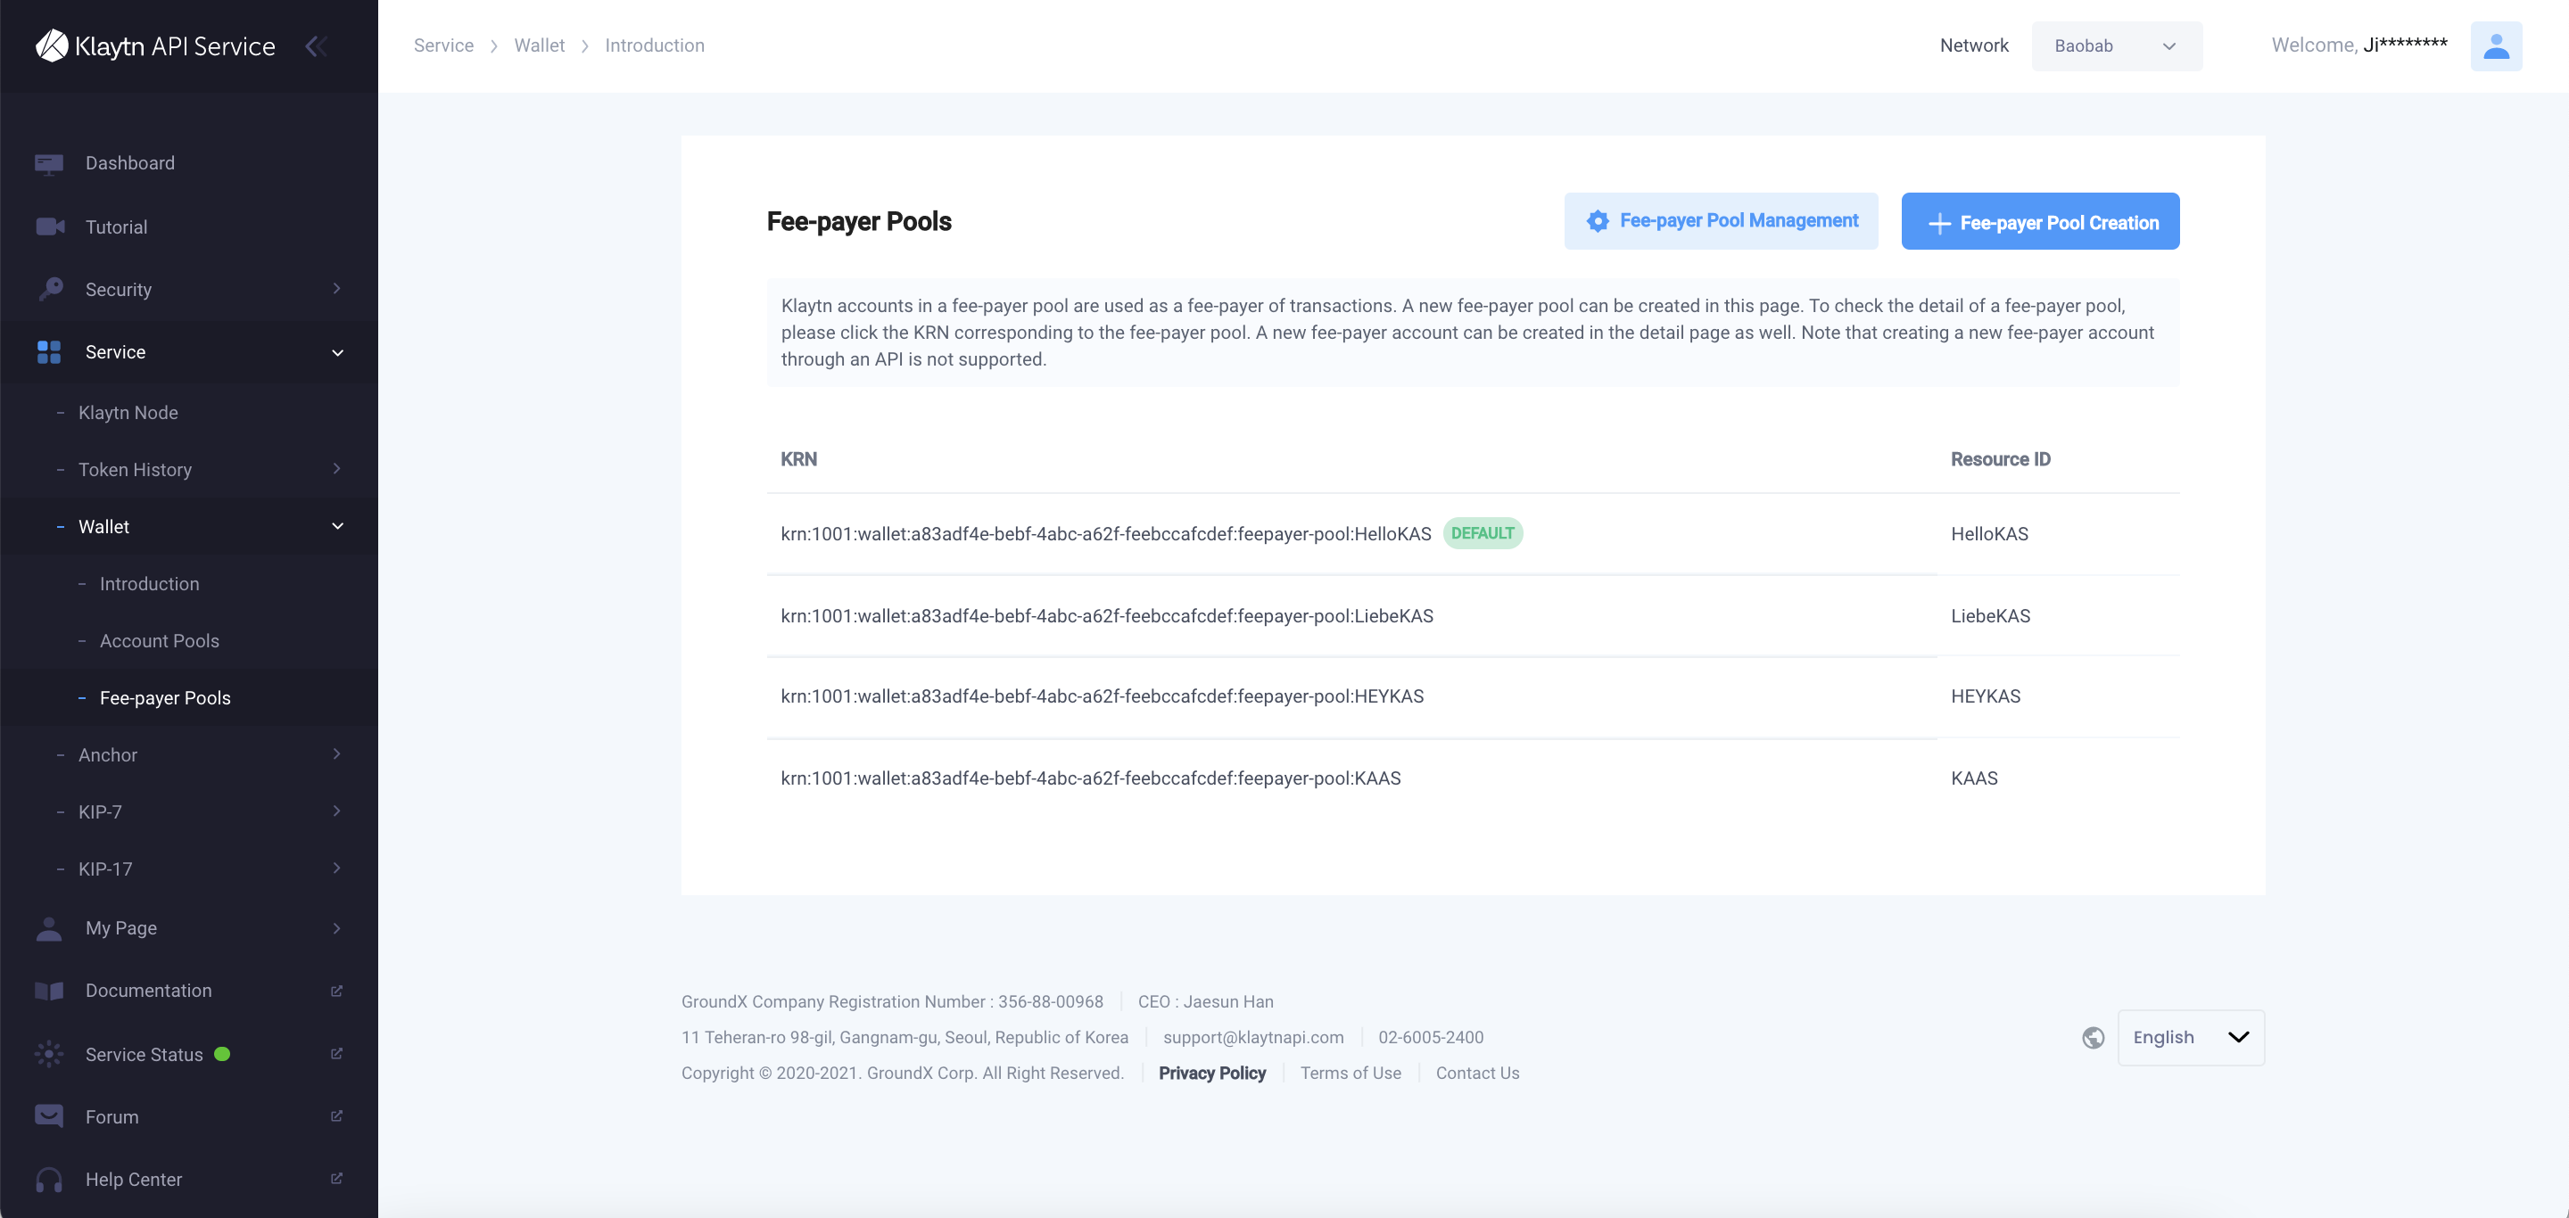Collapse the Wallet submenu chevron
Screen dimensions: 2569x1218
(337, 526)
